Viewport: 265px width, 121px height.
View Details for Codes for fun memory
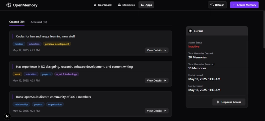tap(156, 50)
